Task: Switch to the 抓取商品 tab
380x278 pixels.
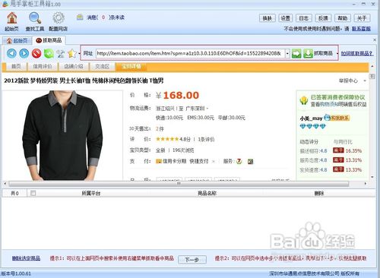Action: coord(49,40)
